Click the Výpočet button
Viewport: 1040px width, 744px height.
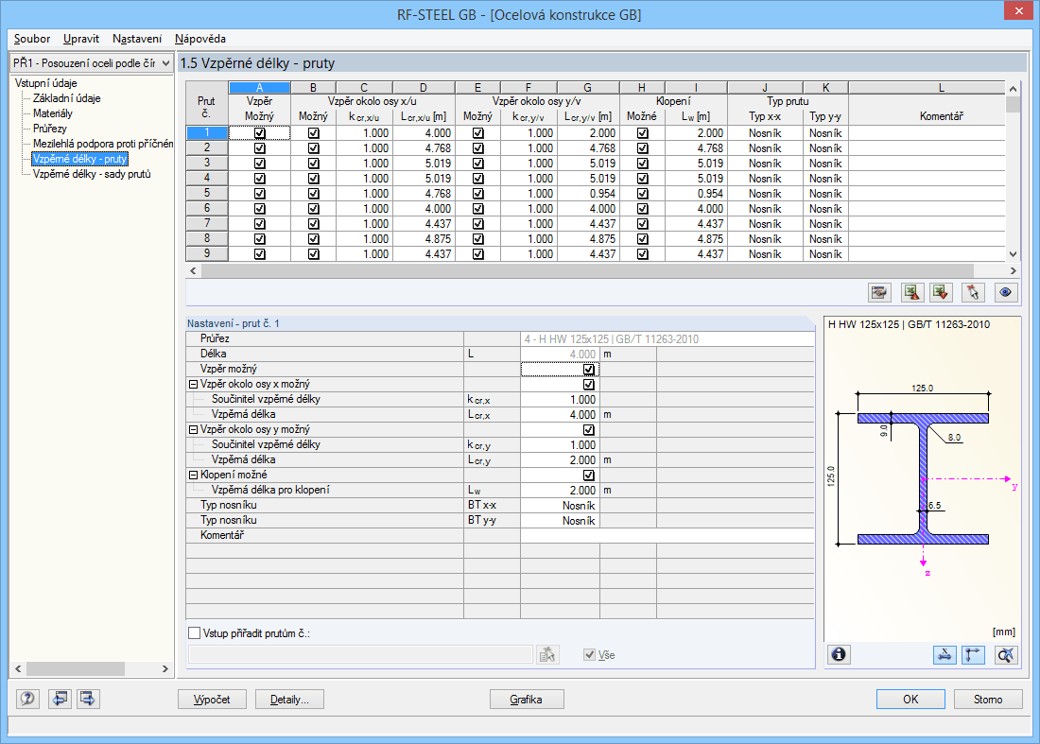tap(212, 699)
